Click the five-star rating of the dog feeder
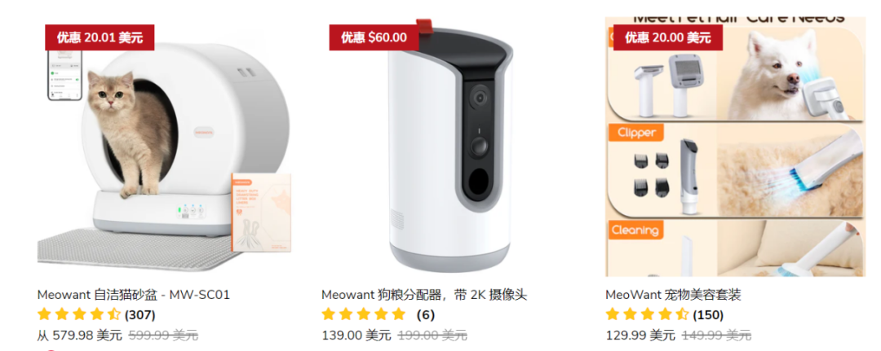 pyautogui.click(x=364, y=314)
